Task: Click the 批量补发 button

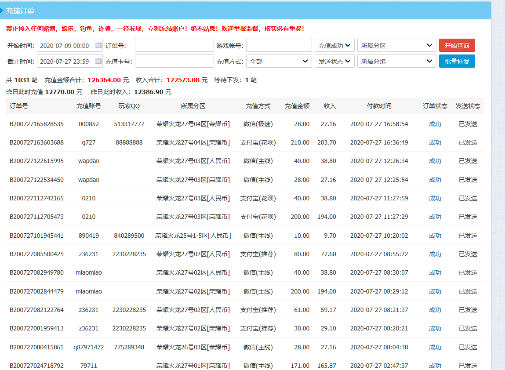Action: click(457, 61)
